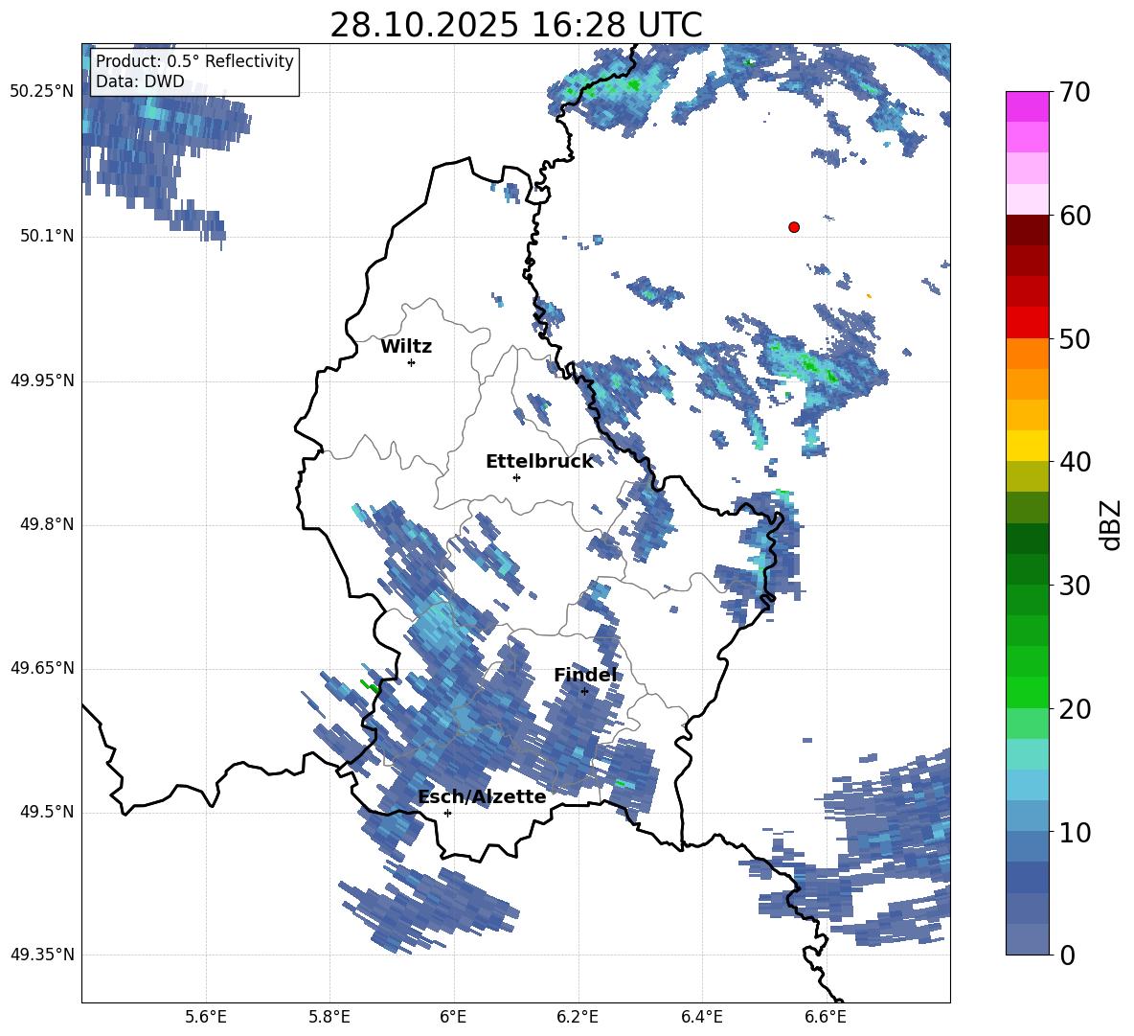Image resolution: width=1134 pixels, height=1036 pixels.
Task: Click the red dot marker on the map
Action: click(794, 227)
